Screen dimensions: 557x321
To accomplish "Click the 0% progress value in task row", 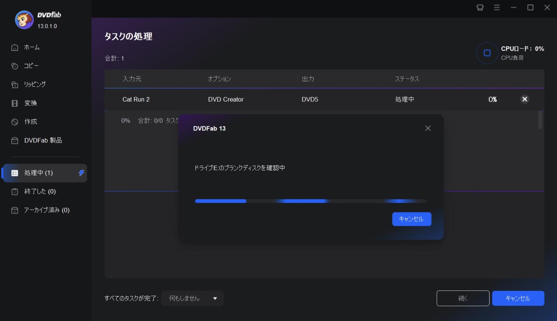I will click(x=493, y=99).
